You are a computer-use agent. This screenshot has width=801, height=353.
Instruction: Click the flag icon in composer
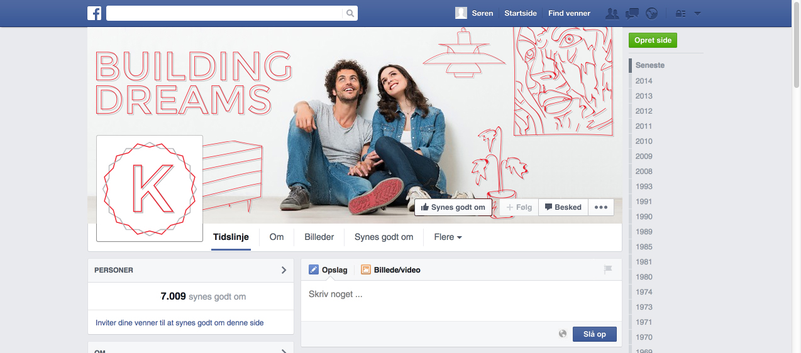point(608,270)
